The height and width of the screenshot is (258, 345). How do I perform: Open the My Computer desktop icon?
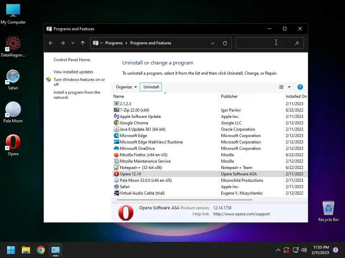coord(13,13)
